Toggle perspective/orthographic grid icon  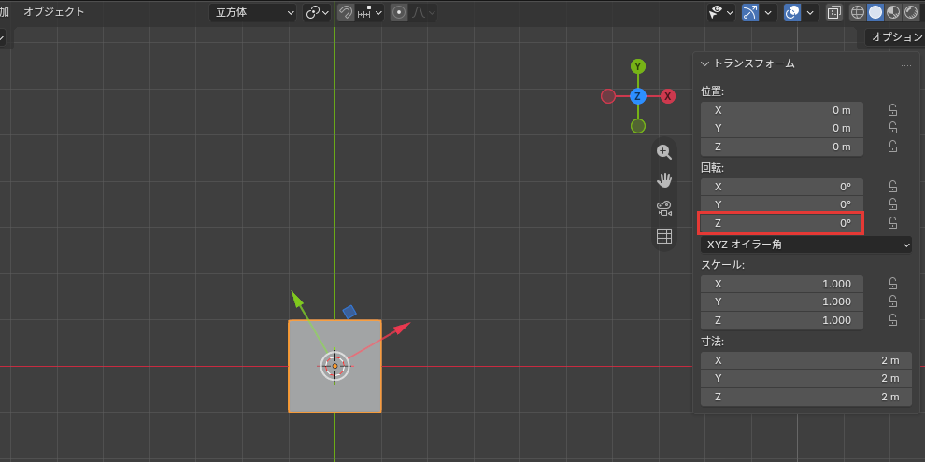664,236
